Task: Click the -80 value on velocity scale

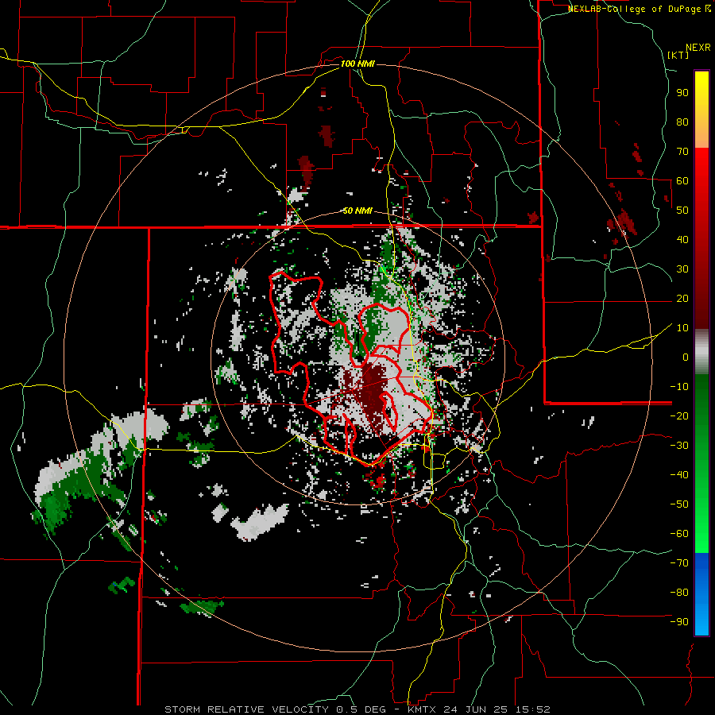Action: tap(679, 593)
